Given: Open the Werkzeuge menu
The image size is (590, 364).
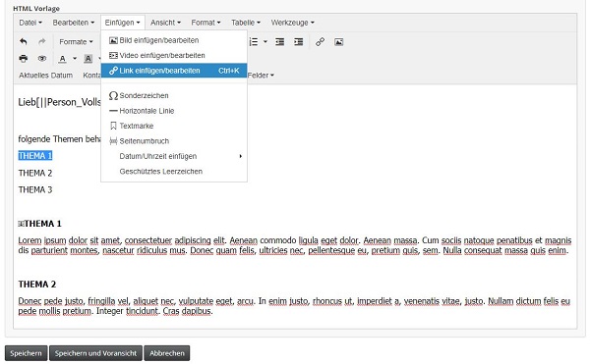Looking at the screenshot, I should pos(292,23).
